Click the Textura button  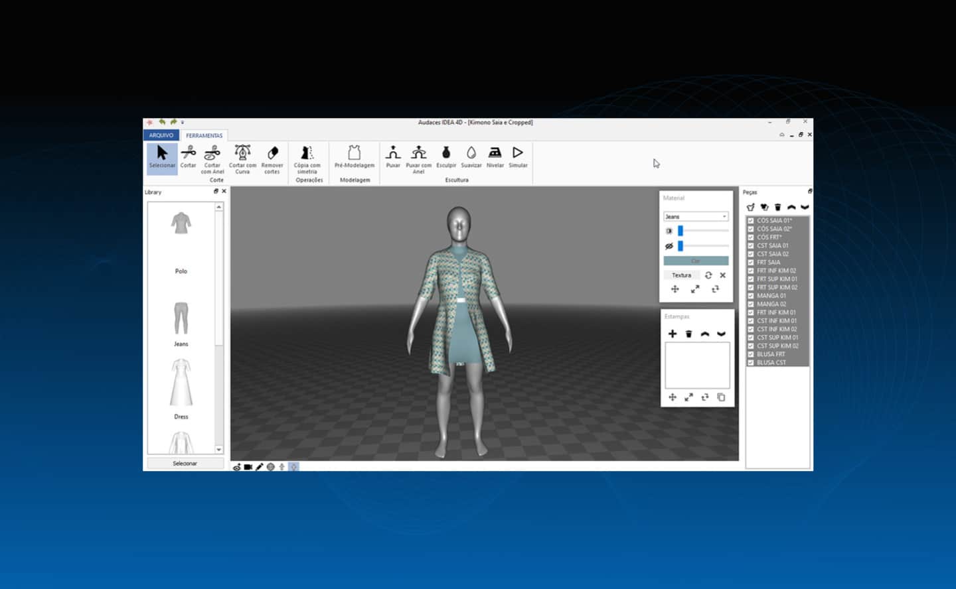pyautogui.click(x=681, y=275)
